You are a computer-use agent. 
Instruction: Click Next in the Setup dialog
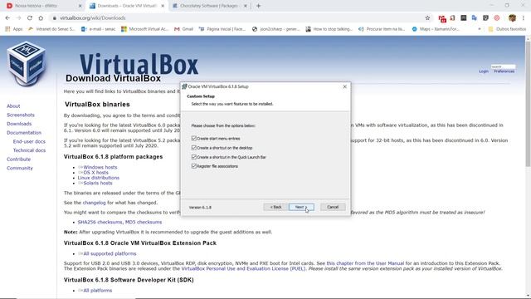pyautogui.click(x=301, y=207)
